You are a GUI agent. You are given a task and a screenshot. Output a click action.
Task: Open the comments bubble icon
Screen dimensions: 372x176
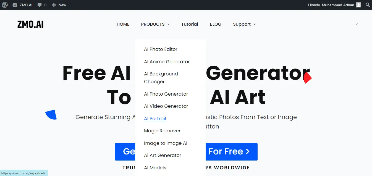(x=40, y=5)
